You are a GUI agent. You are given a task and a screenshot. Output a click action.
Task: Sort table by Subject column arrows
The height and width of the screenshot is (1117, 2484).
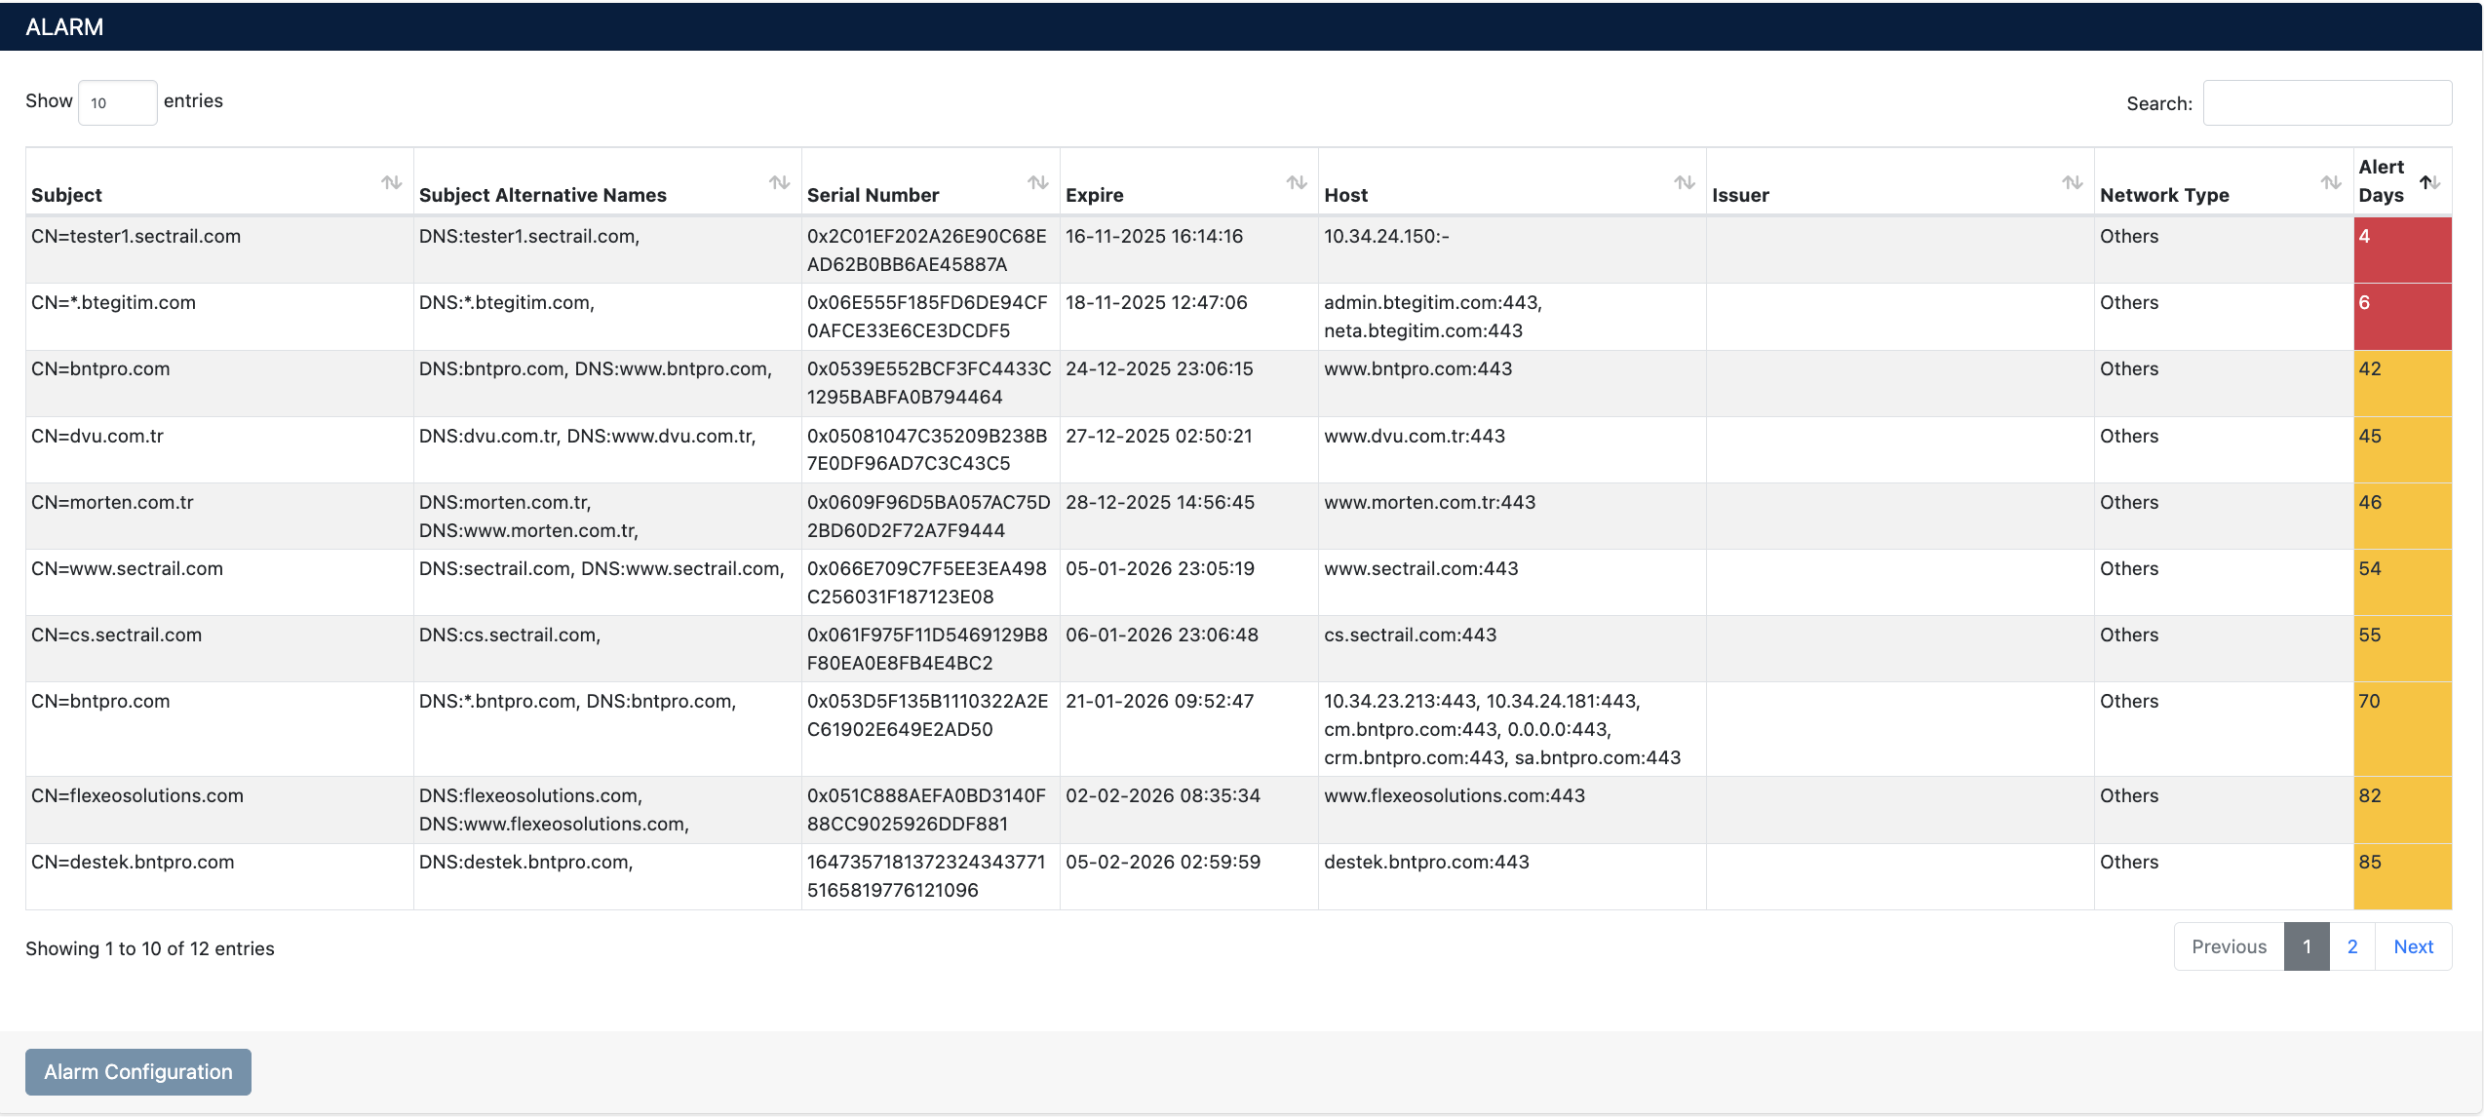coord(391,182)
